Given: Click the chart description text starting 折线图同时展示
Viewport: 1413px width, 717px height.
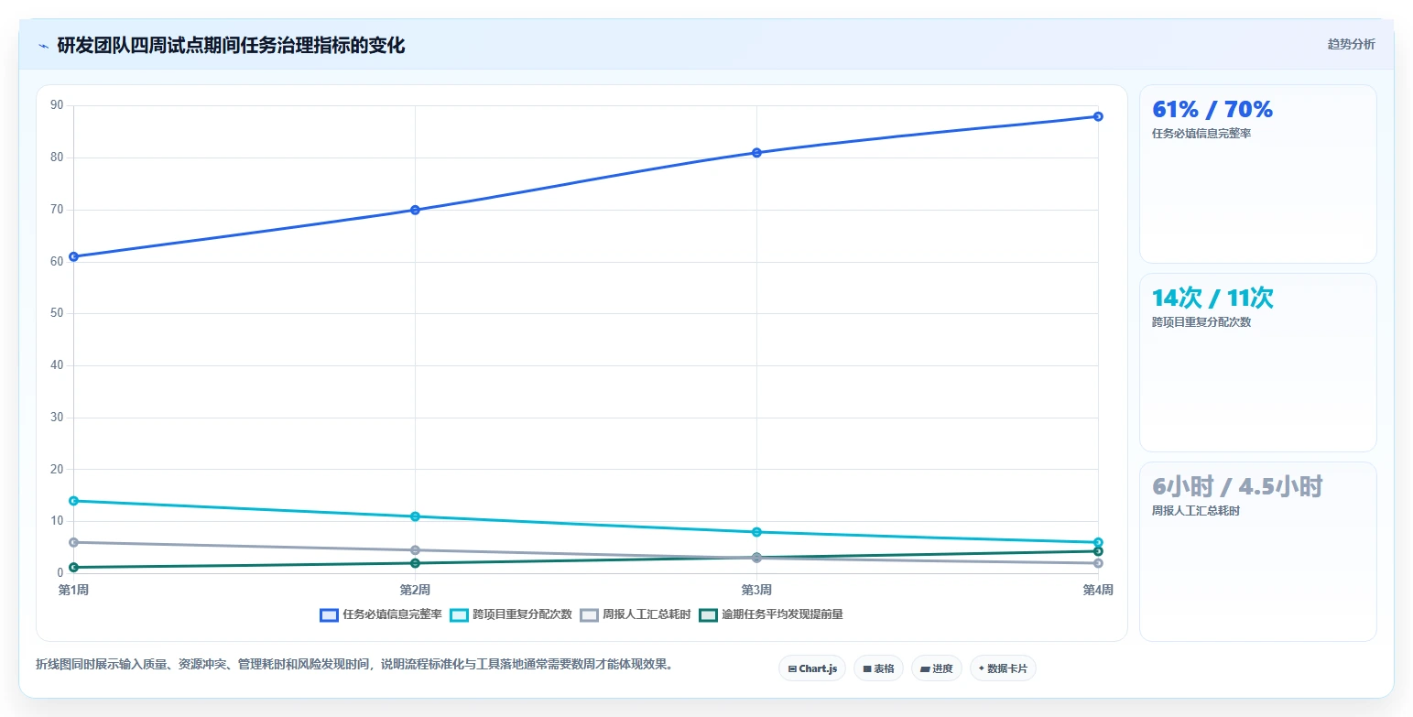Looking at the screenshot, I should click(x=355, y=665).
